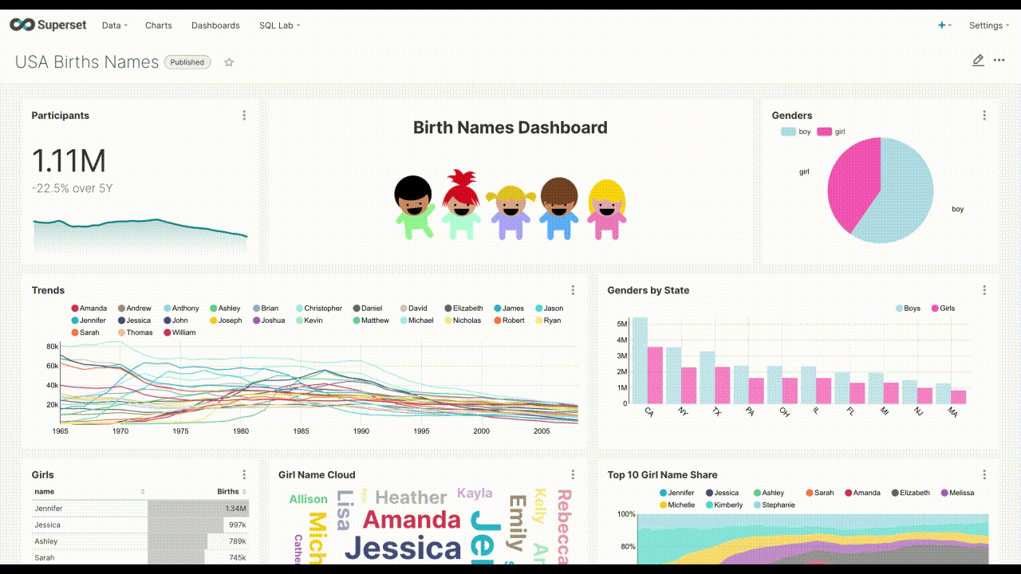The width and height of the screenshot is (1021, 574).
Task: Edit dashboard using the pencil icon
Action: click(978, 61)
